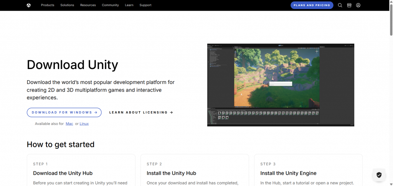Click the page vertical scrollbar thumb
The width and height of the screenshot is (393, 186).
(x=391, y=20)
